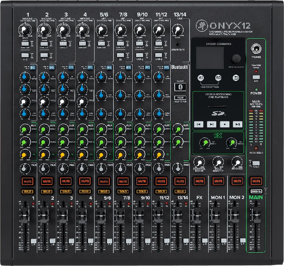The height and width of the screenshot is (266, 284).
Task: Click the channel 1 GAIN knob
Action: [25, 30]
